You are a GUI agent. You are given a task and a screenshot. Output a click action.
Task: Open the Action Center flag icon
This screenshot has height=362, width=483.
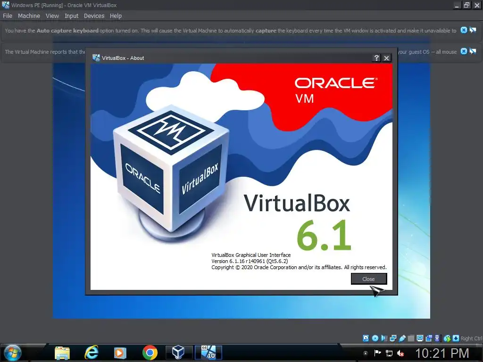(x=378, y=353)
